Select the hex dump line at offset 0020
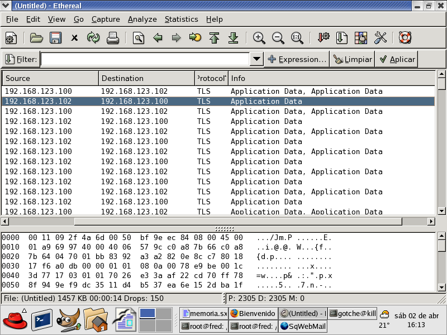The height and width of the screenshot is (335, 447). pos(167,257)
